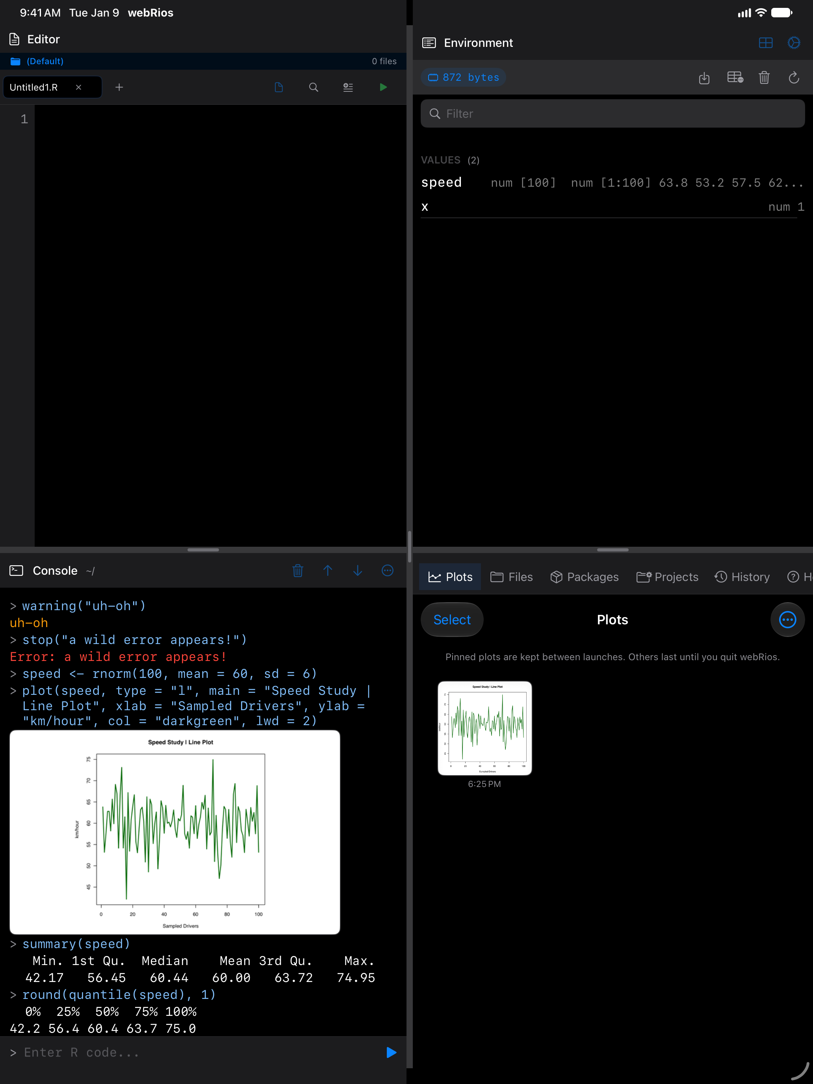Click the Editor document icon

click(15, 39)
